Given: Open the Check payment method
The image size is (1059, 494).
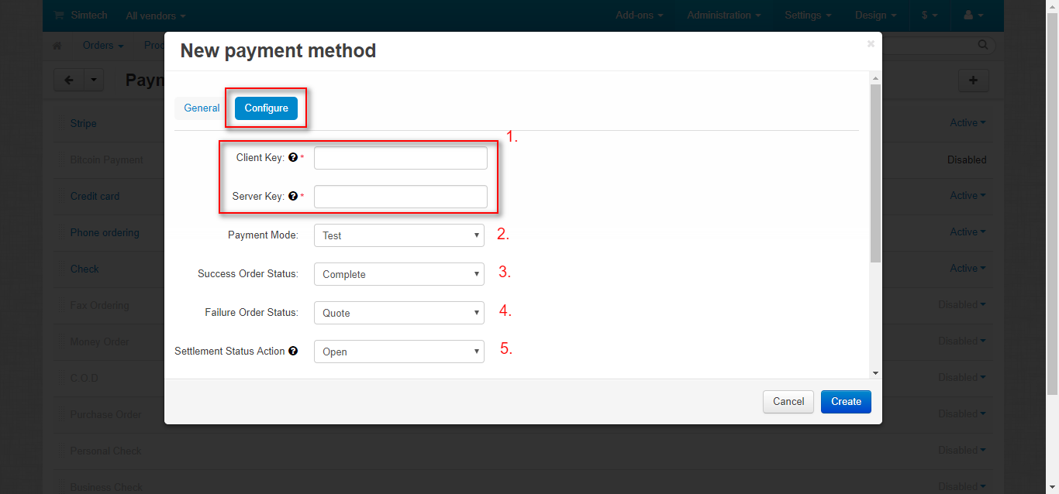Looking at the screenshot, I should 85,269.
